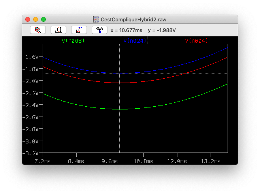The height and width of the screenshot is (194, 260).
Task: Click the -1.8V vertical axis label
Action: pos(30,69)
